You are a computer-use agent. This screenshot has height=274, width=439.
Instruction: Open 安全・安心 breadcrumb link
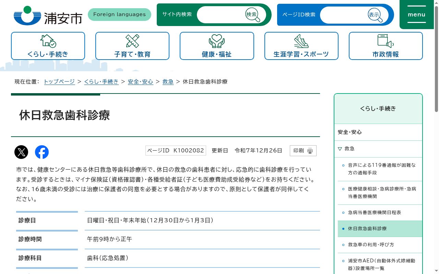(141, 82)
